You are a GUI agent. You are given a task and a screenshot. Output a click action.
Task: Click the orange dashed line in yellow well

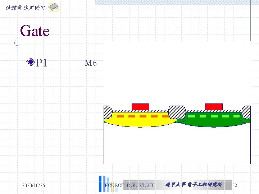(x=140, y=116)
